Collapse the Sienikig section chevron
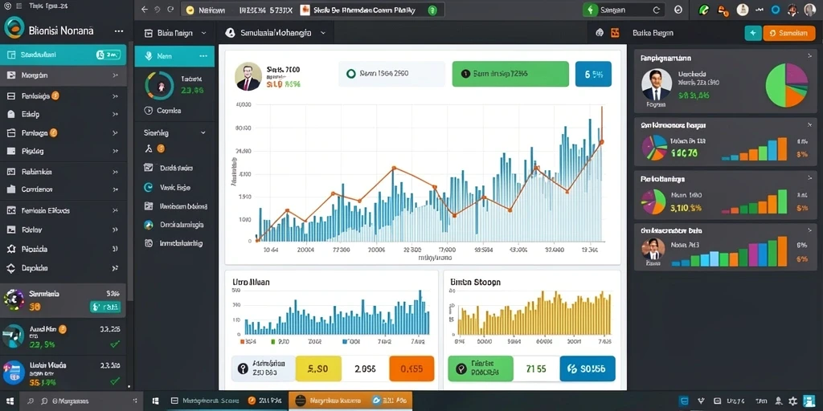This screenshot has height=411, width=823. [203, 133]
